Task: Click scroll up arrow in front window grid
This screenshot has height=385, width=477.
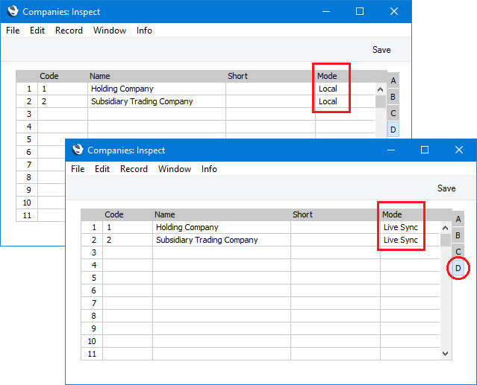Action: (x=446, y=228)
